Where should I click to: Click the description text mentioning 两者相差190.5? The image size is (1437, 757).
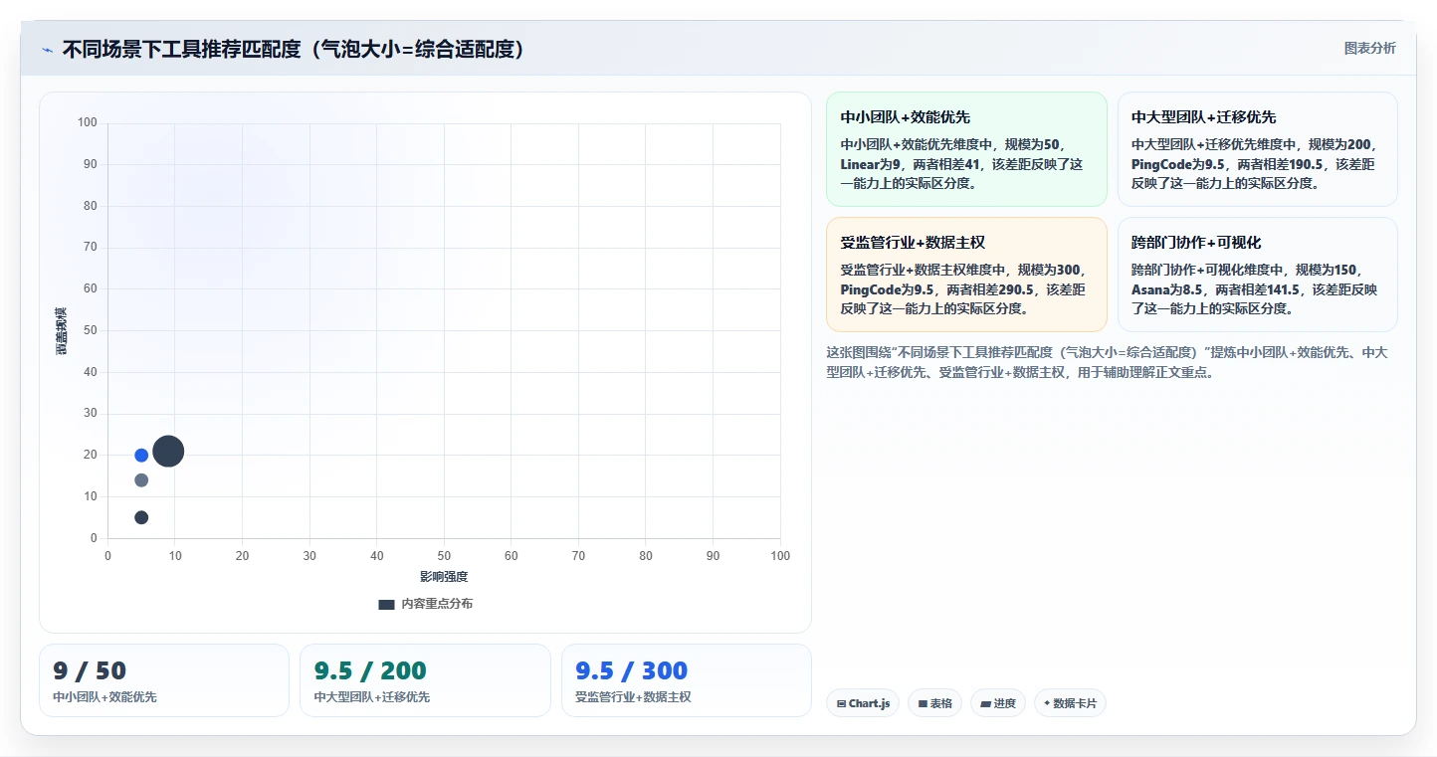pyautogui.click(x=1254, y=163)
